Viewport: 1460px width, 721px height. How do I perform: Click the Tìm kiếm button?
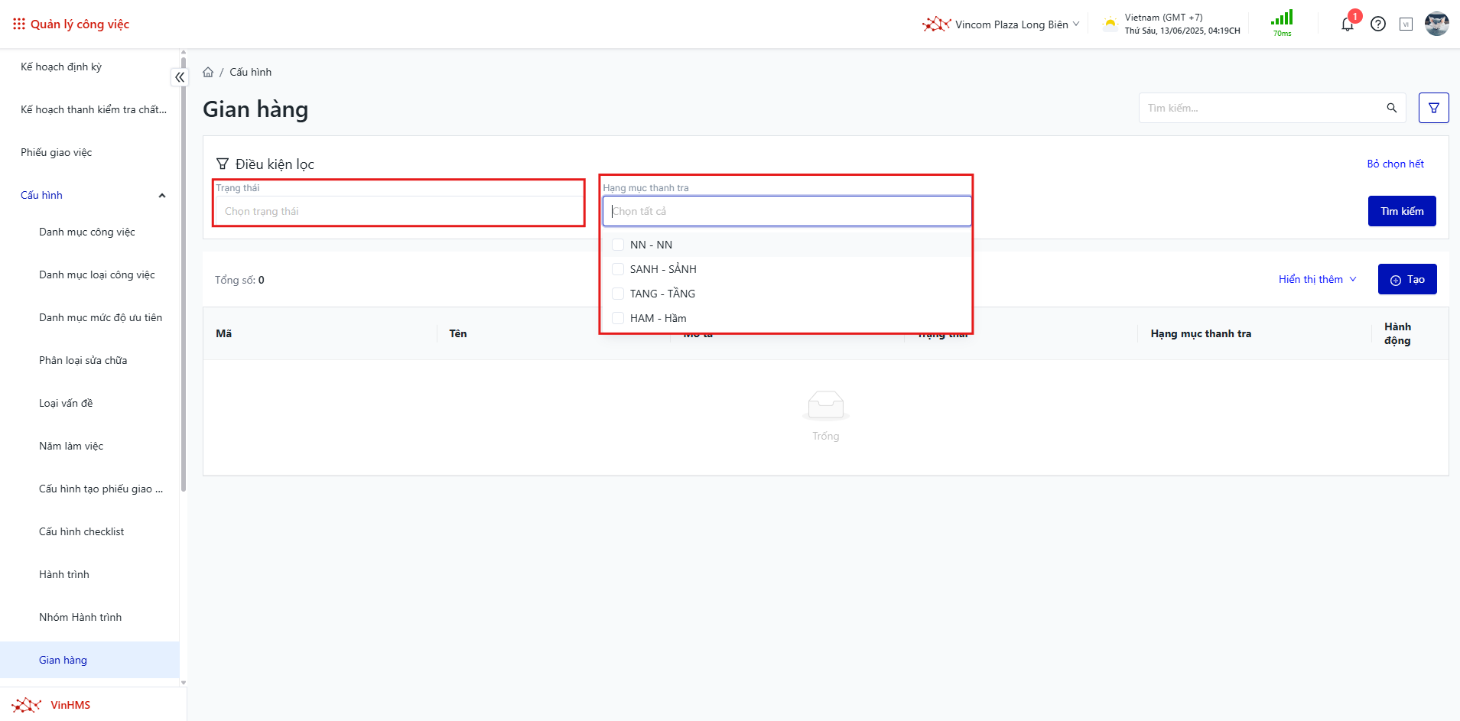pos(1401,211)
